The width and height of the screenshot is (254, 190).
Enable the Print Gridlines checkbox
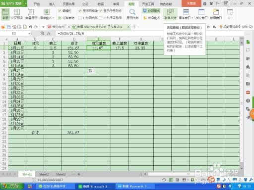pyautogui.click(x=80, y=18)
